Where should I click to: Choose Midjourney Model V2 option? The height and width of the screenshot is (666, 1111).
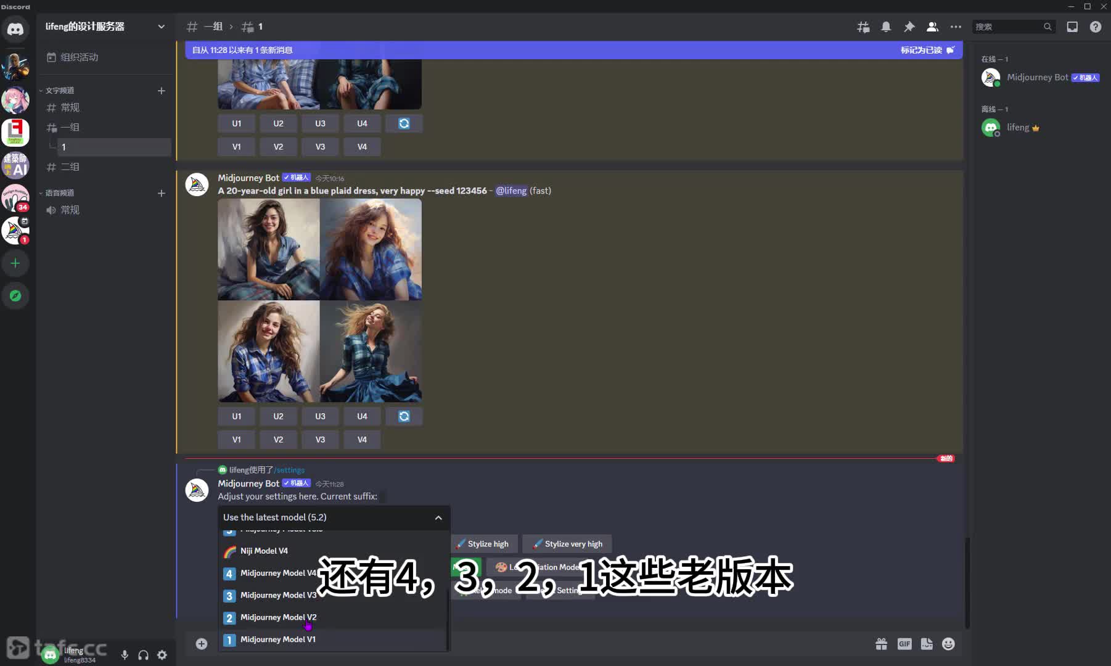point(333,617)
